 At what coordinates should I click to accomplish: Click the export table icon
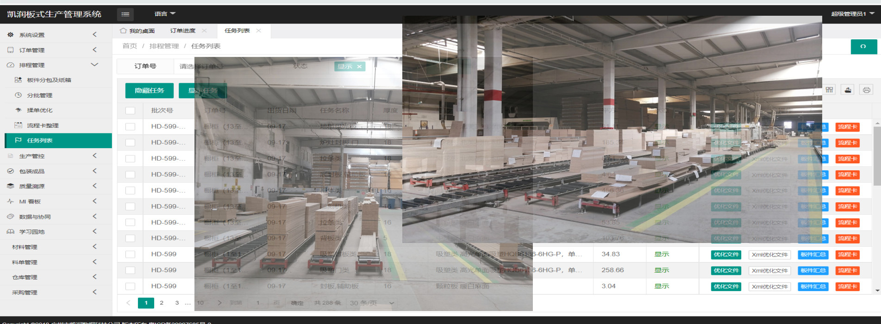(x=848, y=90)
